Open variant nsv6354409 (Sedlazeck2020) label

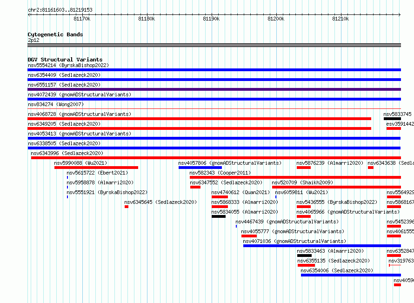pyautogui.click(x=64, y=75)
